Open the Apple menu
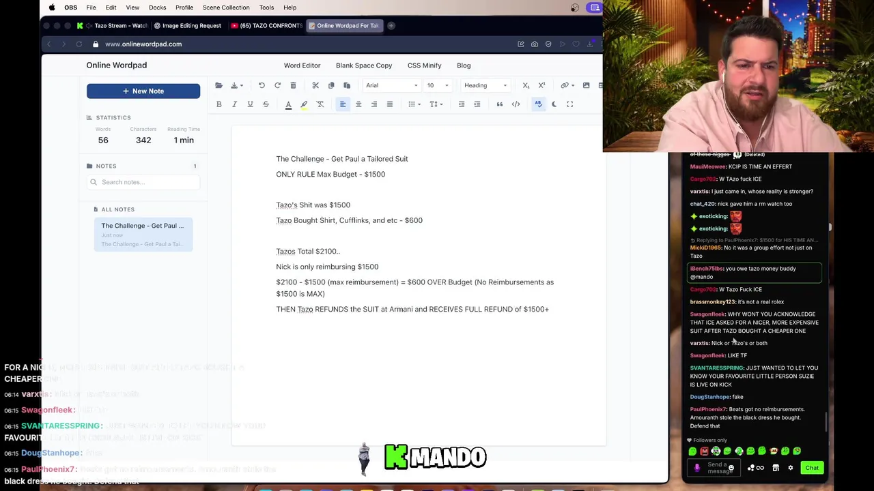874x491 pixels. (52, 8)
